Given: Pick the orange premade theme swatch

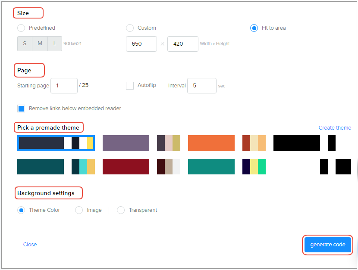Looking at the screenshot, I should tap(211, 143).
